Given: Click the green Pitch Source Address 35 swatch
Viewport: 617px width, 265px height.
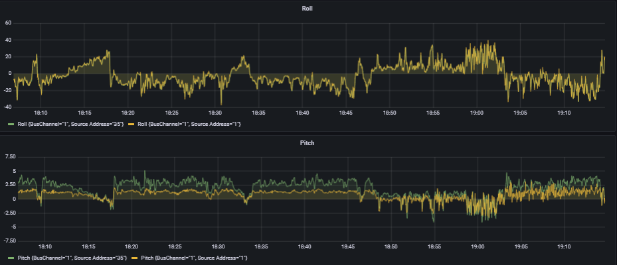Looking at the screenshot, I should coord(11,258).
